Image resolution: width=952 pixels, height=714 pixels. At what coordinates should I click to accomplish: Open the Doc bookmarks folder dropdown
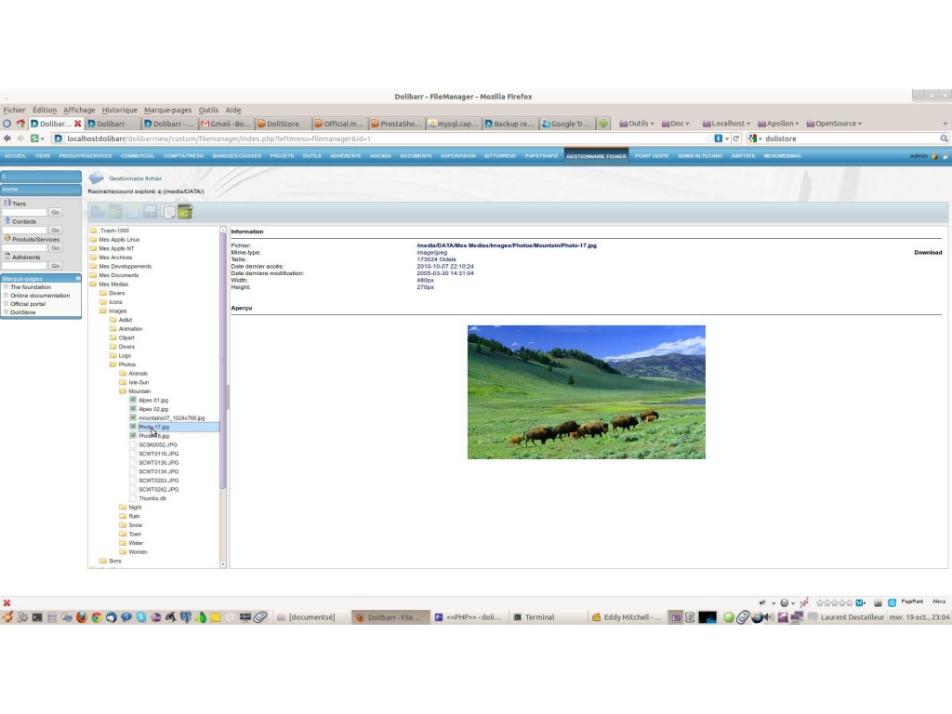(x=675, y=124)
